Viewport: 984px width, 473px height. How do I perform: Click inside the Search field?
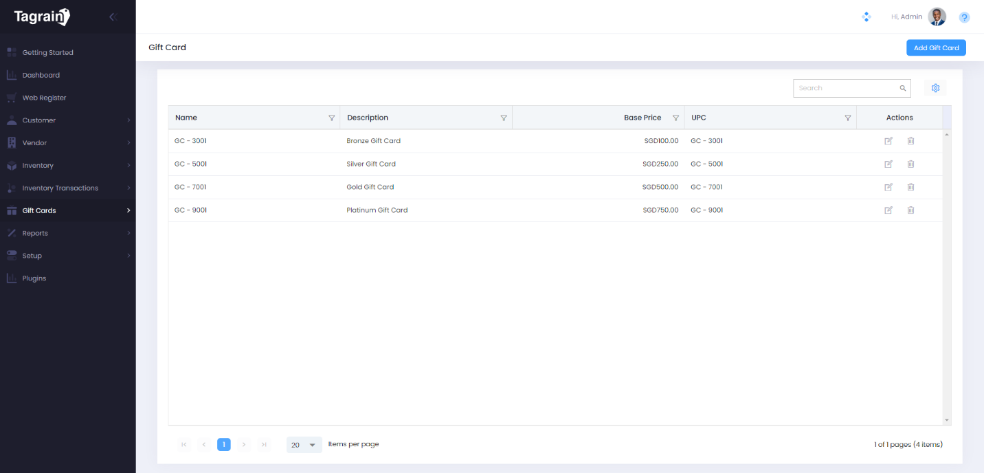[845, 88]
